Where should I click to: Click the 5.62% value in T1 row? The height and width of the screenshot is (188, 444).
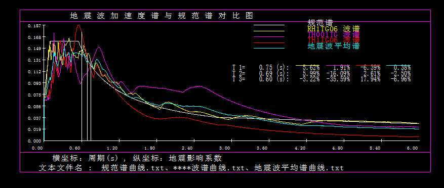(x=311, y=68)
